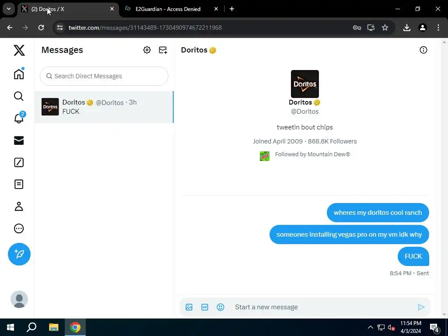Open Notifications bell with 2 badge
Screen dimensions: 448x336
[19, 118]
